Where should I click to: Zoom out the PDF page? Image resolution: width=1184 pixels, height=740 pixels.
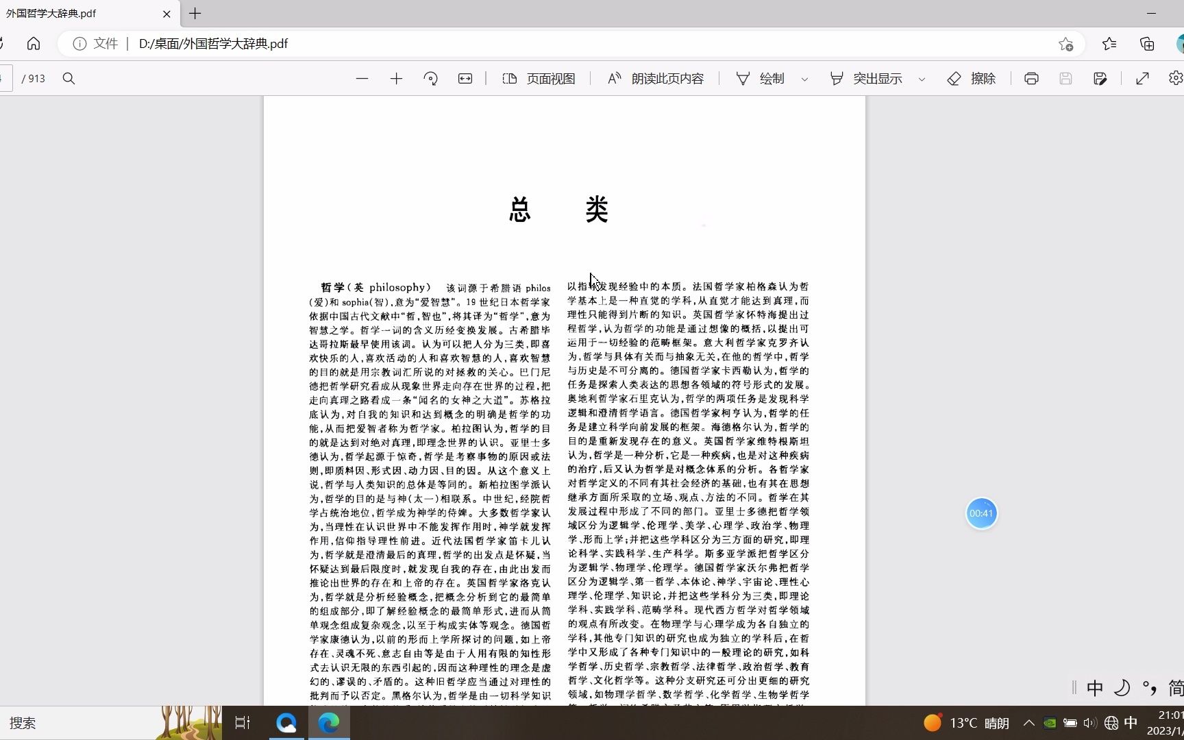click(x=362, y=79)
